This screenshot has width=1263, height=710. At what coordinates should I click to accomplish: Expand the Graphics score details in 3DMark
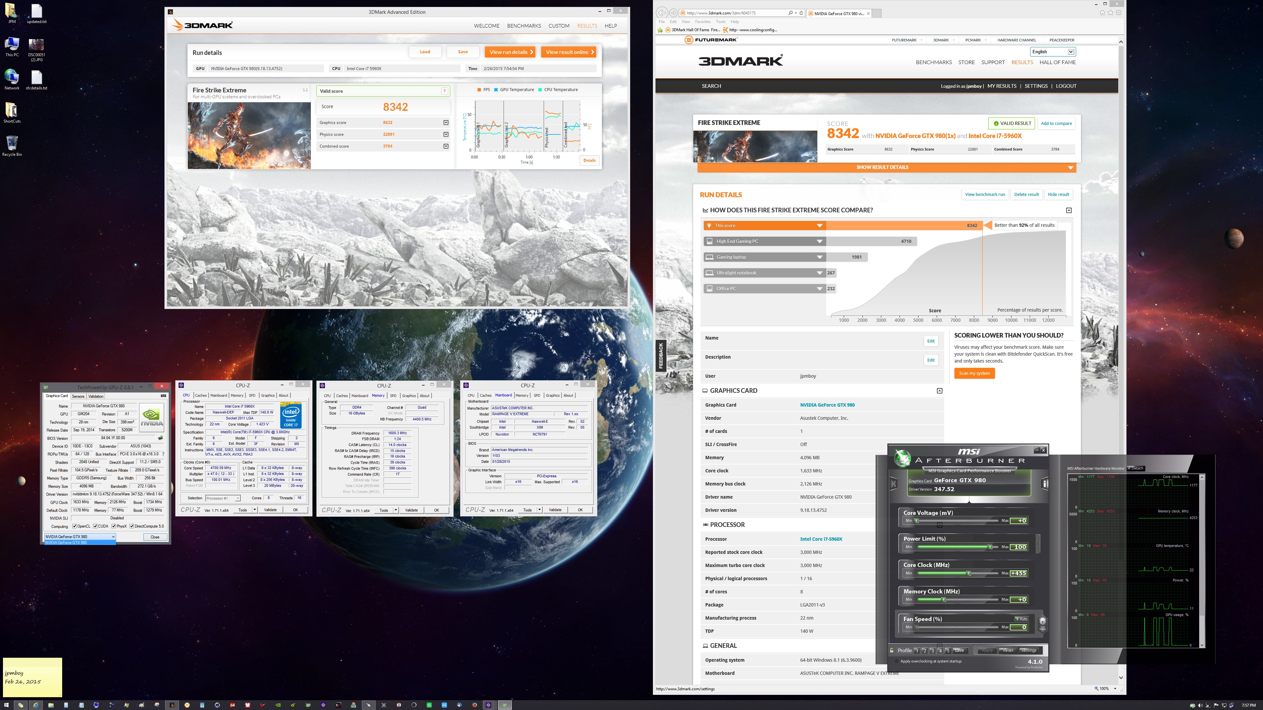[446, 123]
